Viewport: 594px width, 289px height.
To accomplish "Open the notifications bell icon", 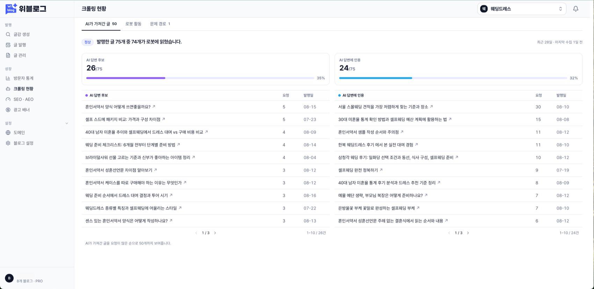I will coord(575,9).
